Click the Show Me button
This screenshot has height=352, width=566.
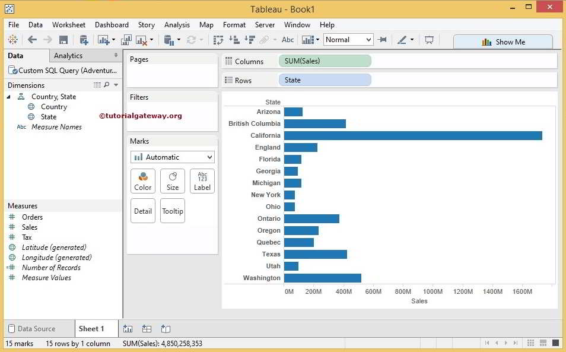tap(501, 42)
